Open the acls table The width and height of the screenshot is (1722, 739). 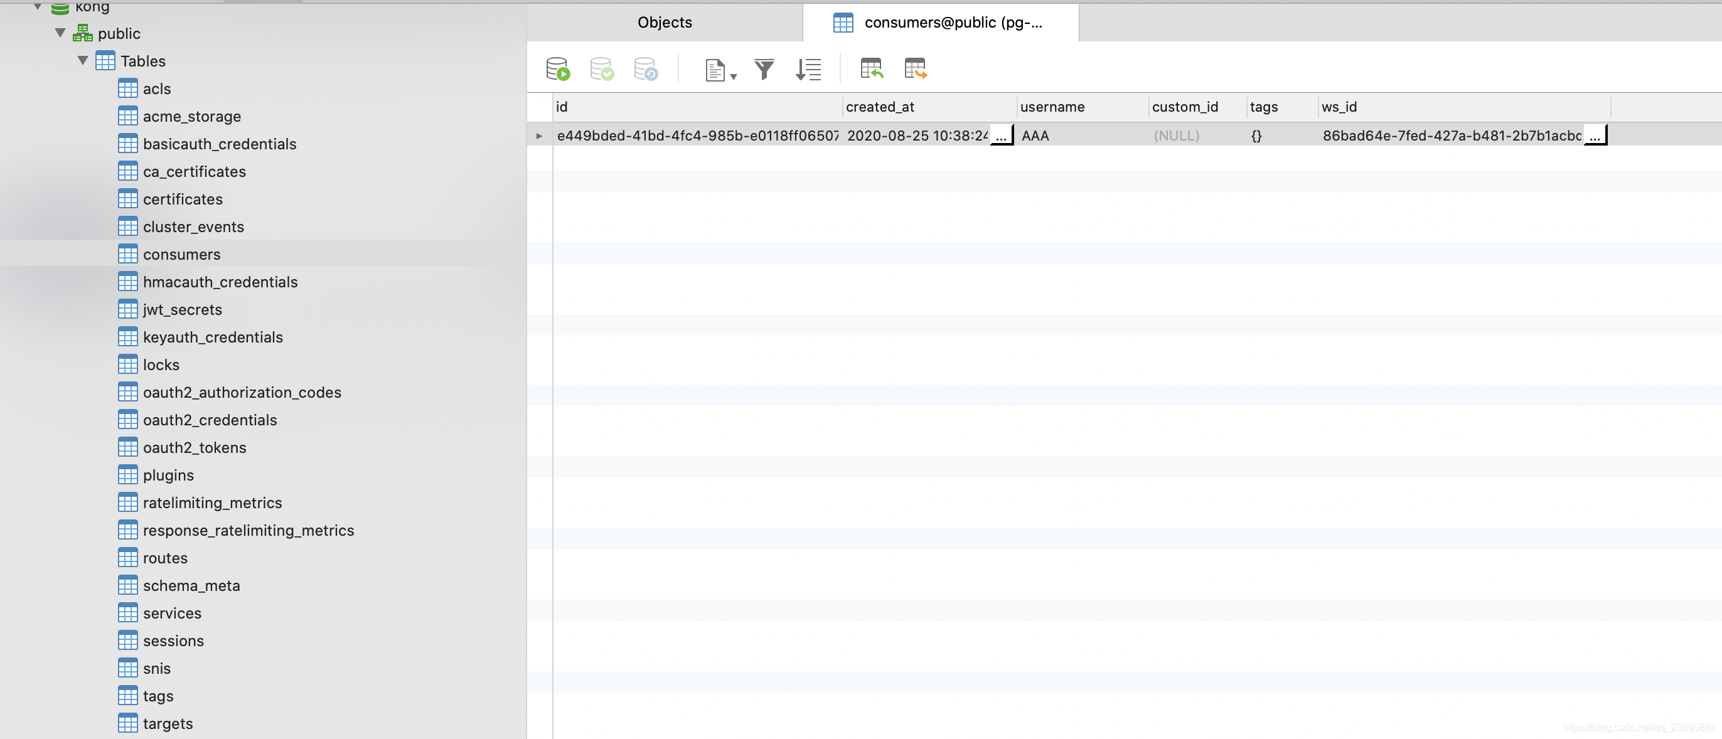click(x=156, y=88)
